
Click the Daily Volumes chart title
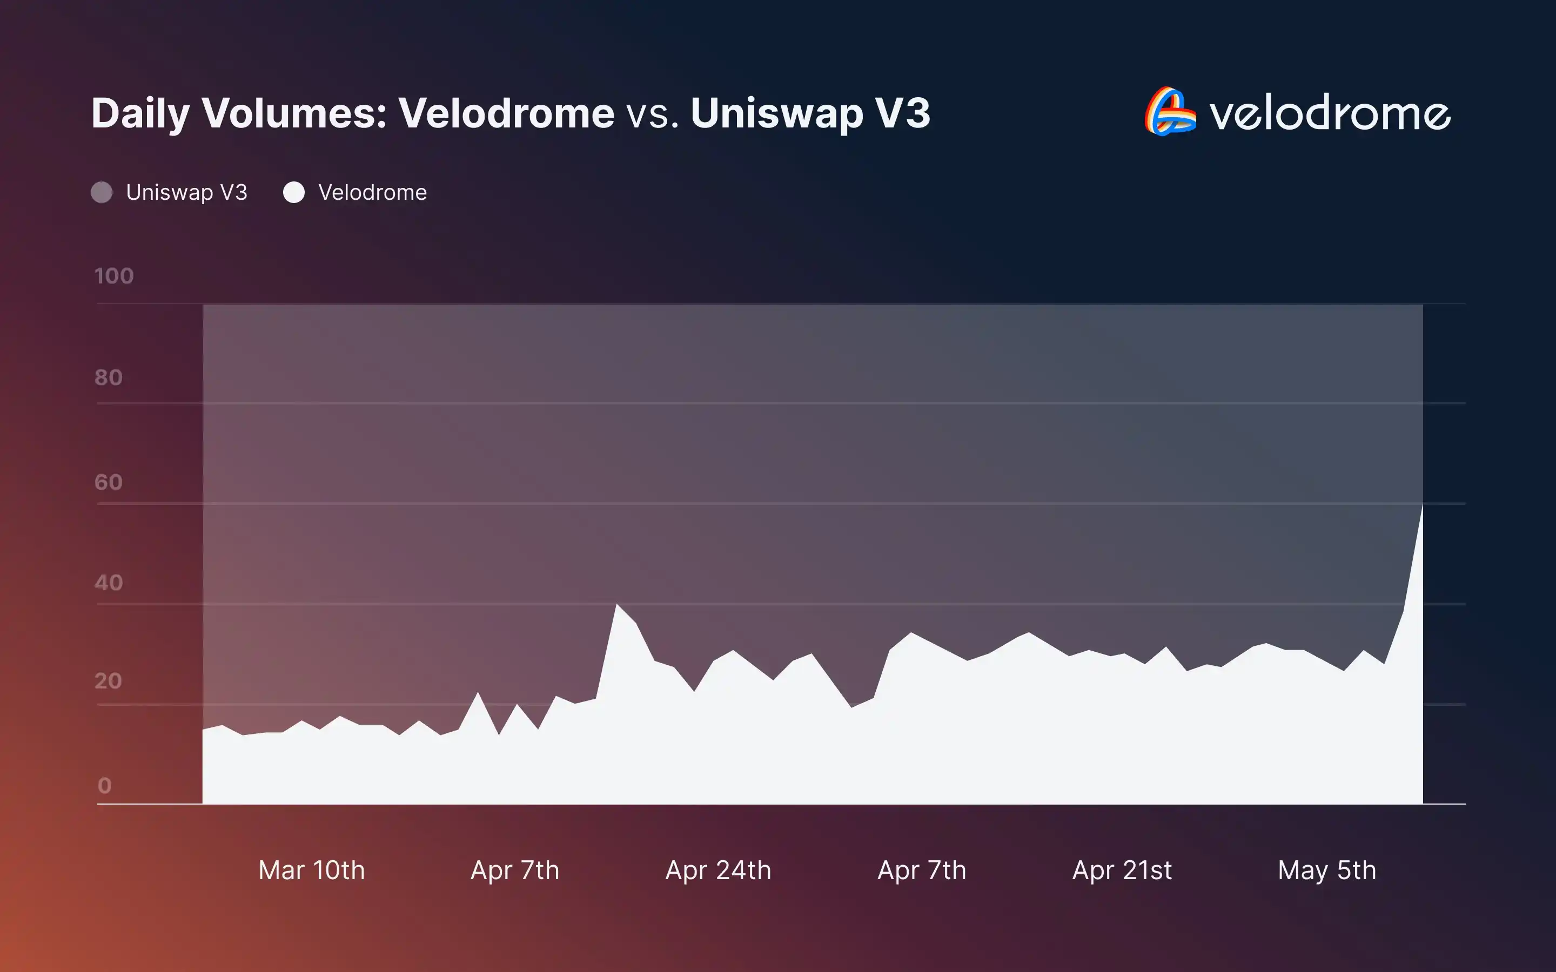pos(510,113)
